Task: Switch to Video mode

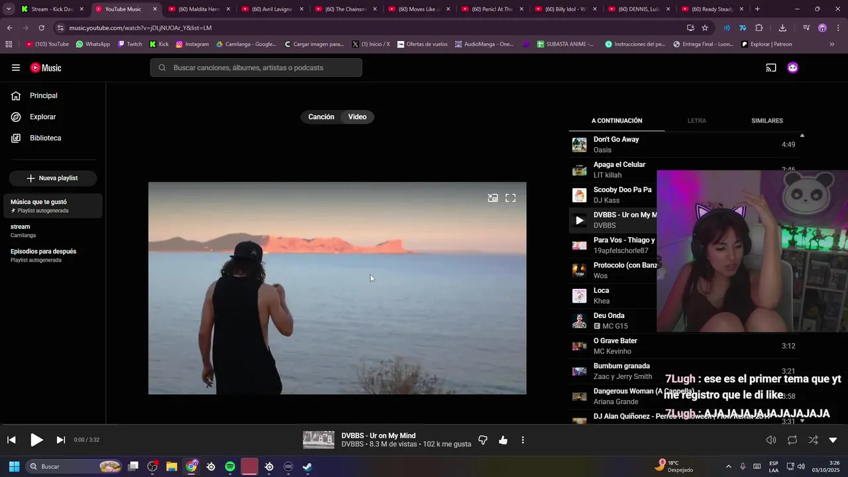Action: coord(357,117)
